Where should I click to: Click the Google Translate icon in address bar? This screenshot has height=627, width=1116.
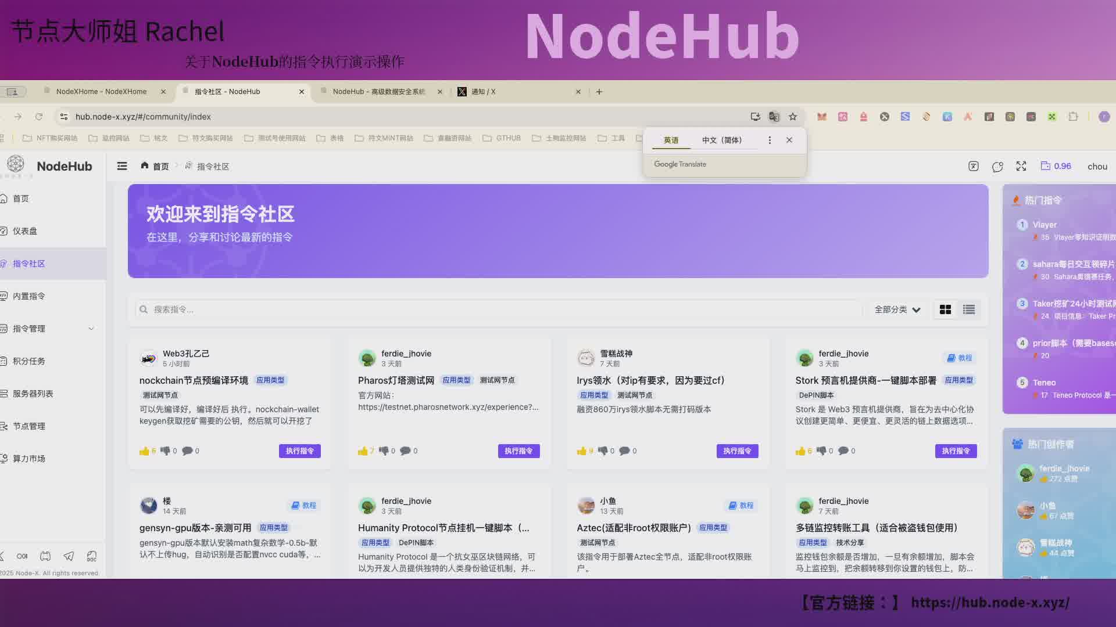point(774,117)
